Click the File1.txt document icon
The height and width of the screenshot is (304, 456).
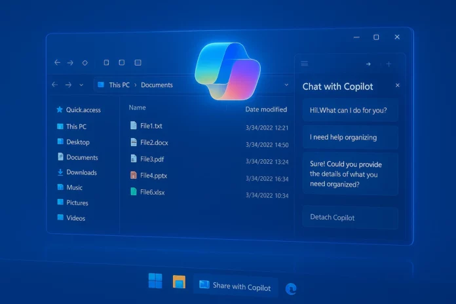point(134,125)
